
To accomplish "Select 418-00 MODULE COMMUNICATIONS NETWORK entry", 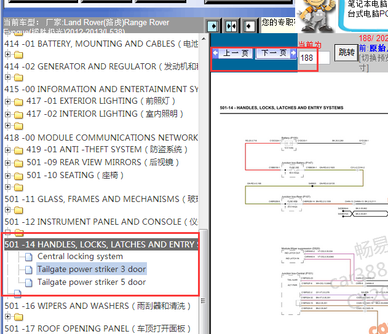I will [101, 138].
